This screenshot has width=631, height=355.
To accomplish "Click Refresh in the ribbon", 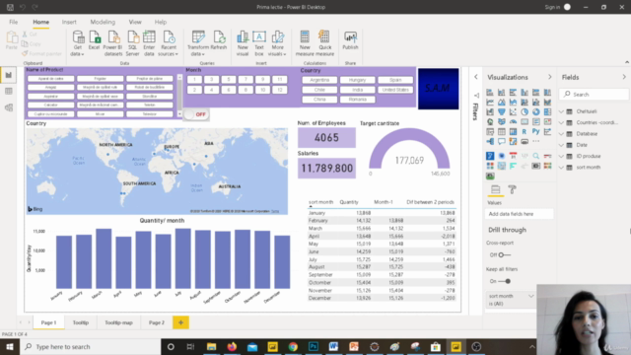I will pyautogui.click(x=219, y=41).
